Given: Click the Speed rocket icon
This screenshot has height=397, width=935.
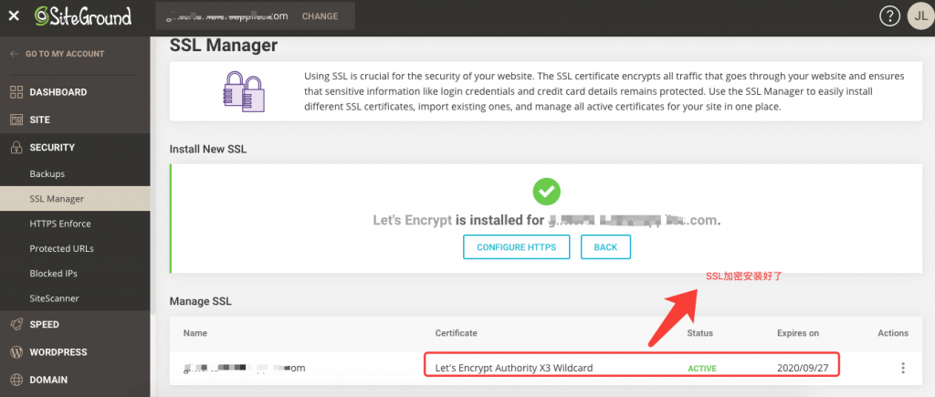Looking at the screenshot, I should pyautogui.click(x=16, y=324).
